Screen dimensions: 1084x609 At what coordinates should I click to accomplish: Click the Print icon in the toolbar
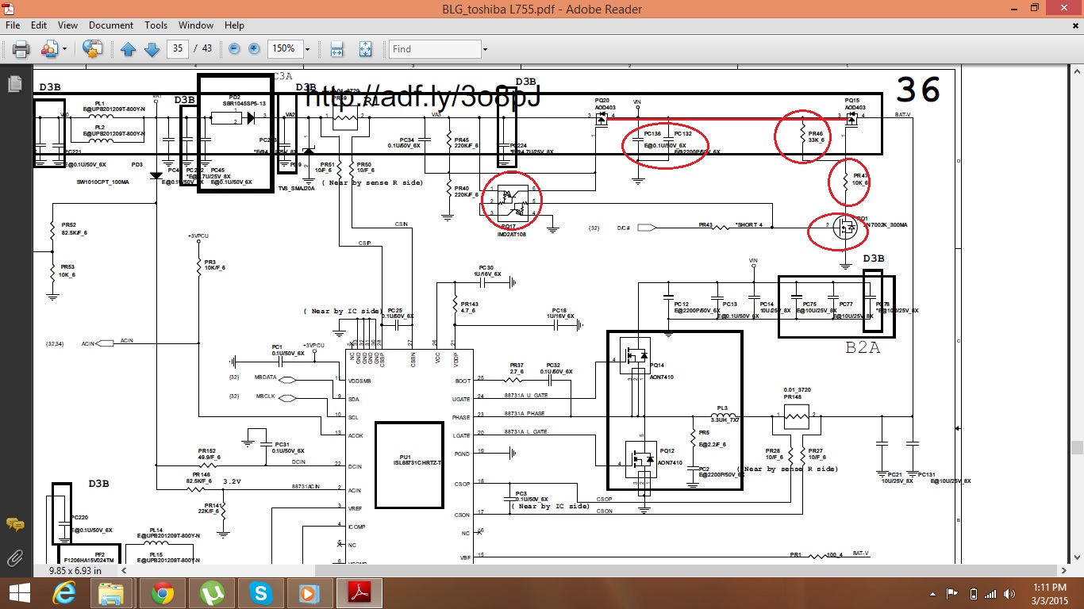click(x=21, y=49)
